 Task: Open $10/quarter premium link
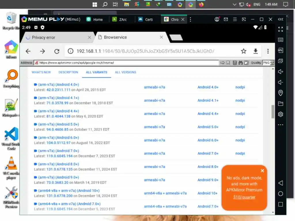[x=244, y=197]
